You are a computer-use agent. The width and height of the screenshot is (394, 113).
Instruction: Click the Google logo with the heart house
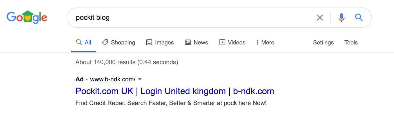tap(27, 17)
